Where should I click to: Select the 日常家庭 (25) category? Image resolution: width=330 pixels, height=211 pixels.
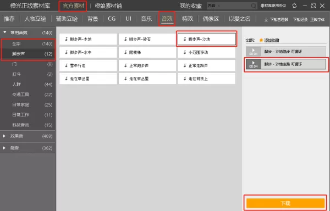click(x=28, y=104)
